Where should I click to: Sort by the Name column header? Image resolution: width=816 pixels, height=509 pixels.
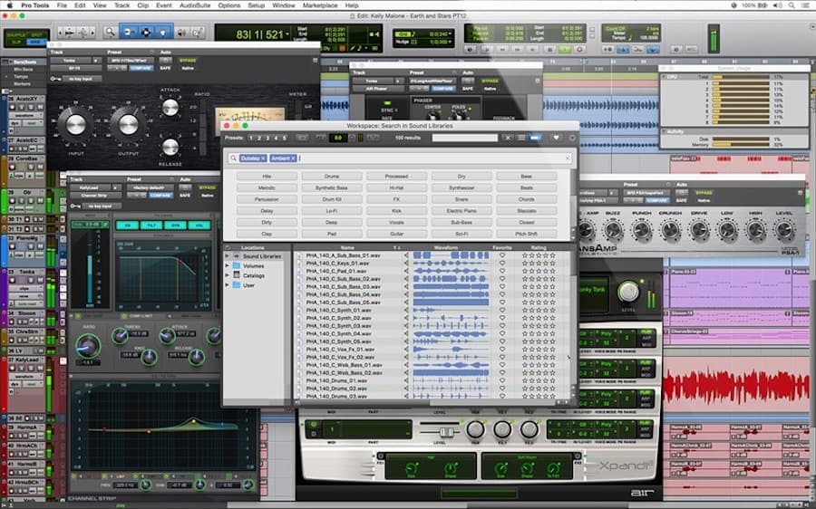click(347, 247)
